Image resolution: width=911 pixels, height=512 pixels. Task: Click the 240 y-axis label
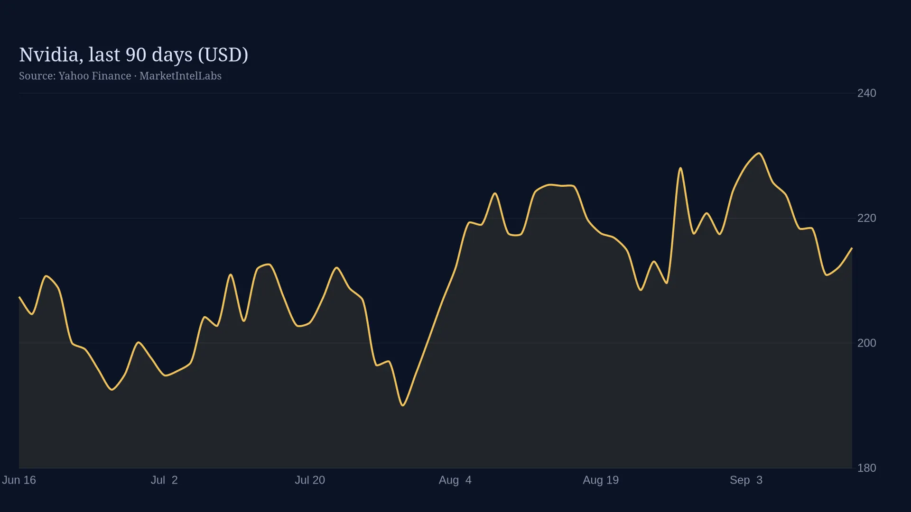pos(866,93)
